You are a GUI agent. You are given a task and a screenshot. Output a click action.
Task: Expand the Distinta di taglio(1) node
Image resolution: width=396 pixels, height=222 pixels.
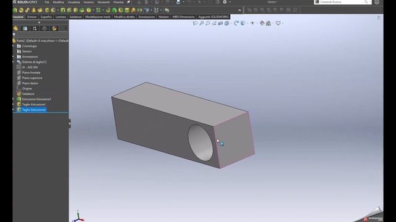coord(14,62)
